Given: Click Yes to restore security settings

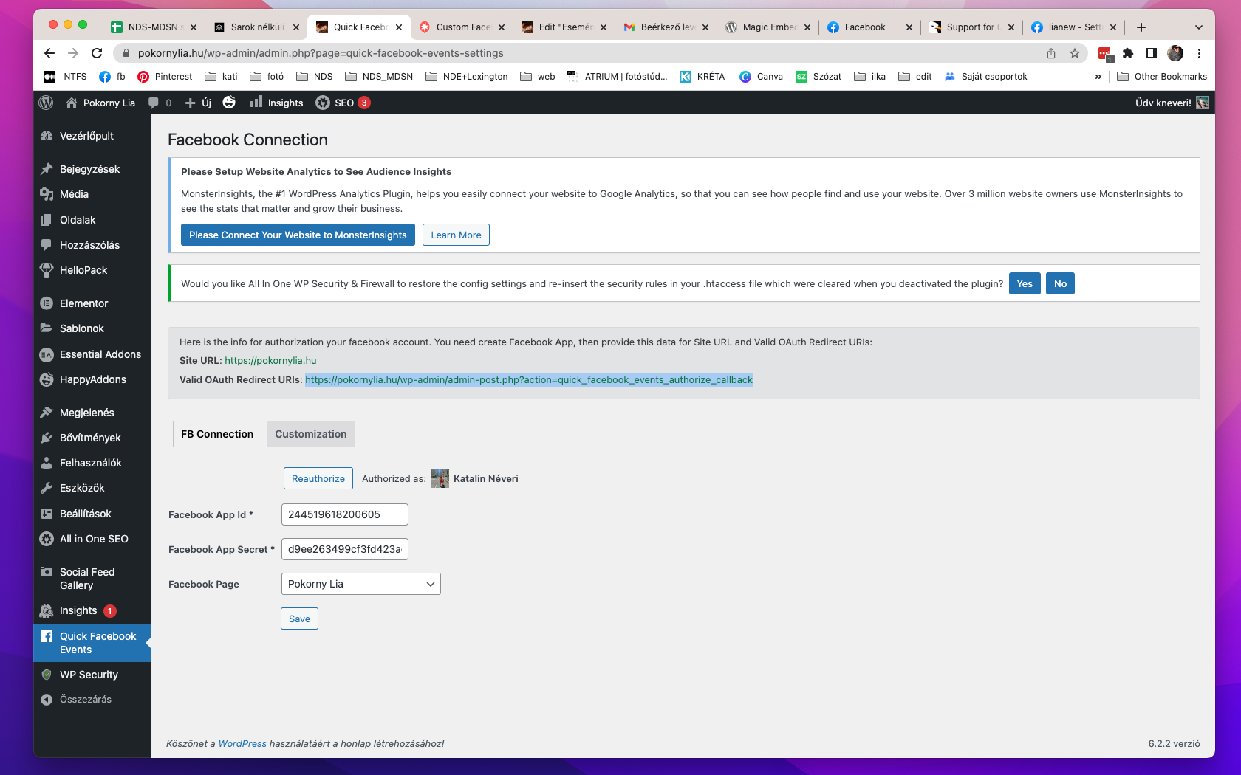Looking at the screenshot, I should [x=1025, y=283].
